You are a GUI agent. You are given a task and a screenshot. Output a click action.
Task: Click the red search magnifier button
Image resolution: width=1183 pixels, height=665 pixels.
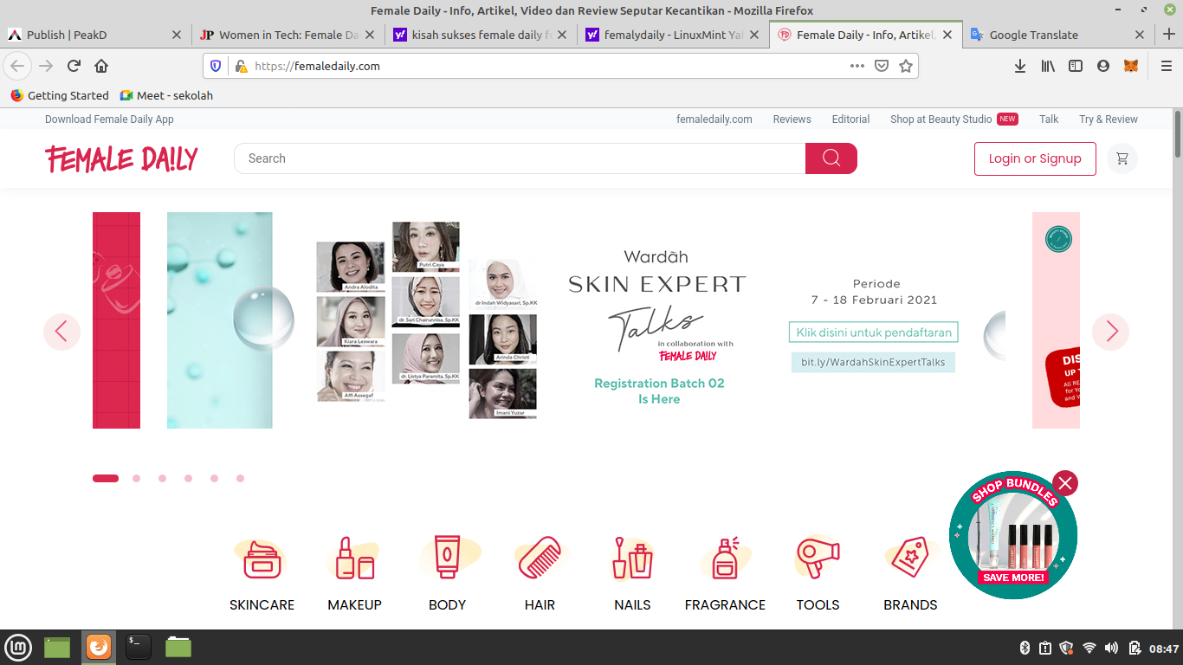pos(831,158)
